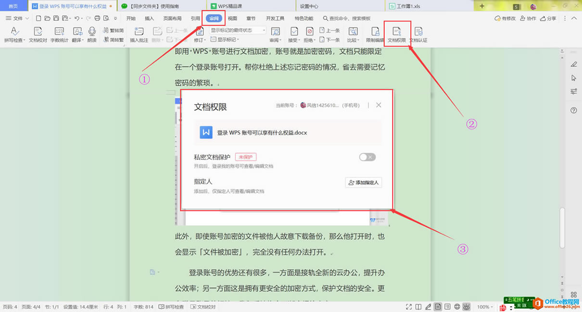582x312 pixels.
Task: Click the new document icon in quick toolbar
Action: (x=38, y=18)
